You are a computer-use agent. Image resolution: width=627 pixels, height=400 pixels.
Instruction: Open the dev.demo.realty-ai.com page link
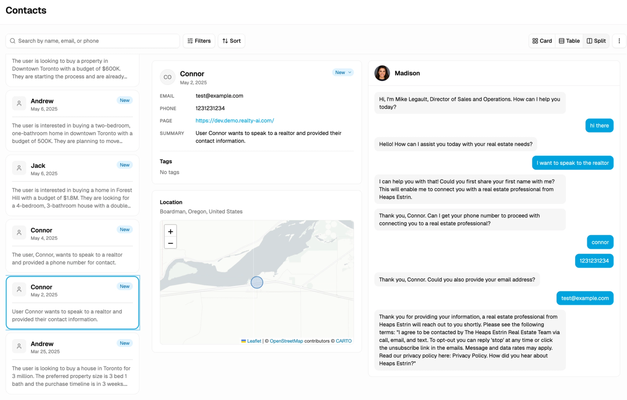click(235, 121)
